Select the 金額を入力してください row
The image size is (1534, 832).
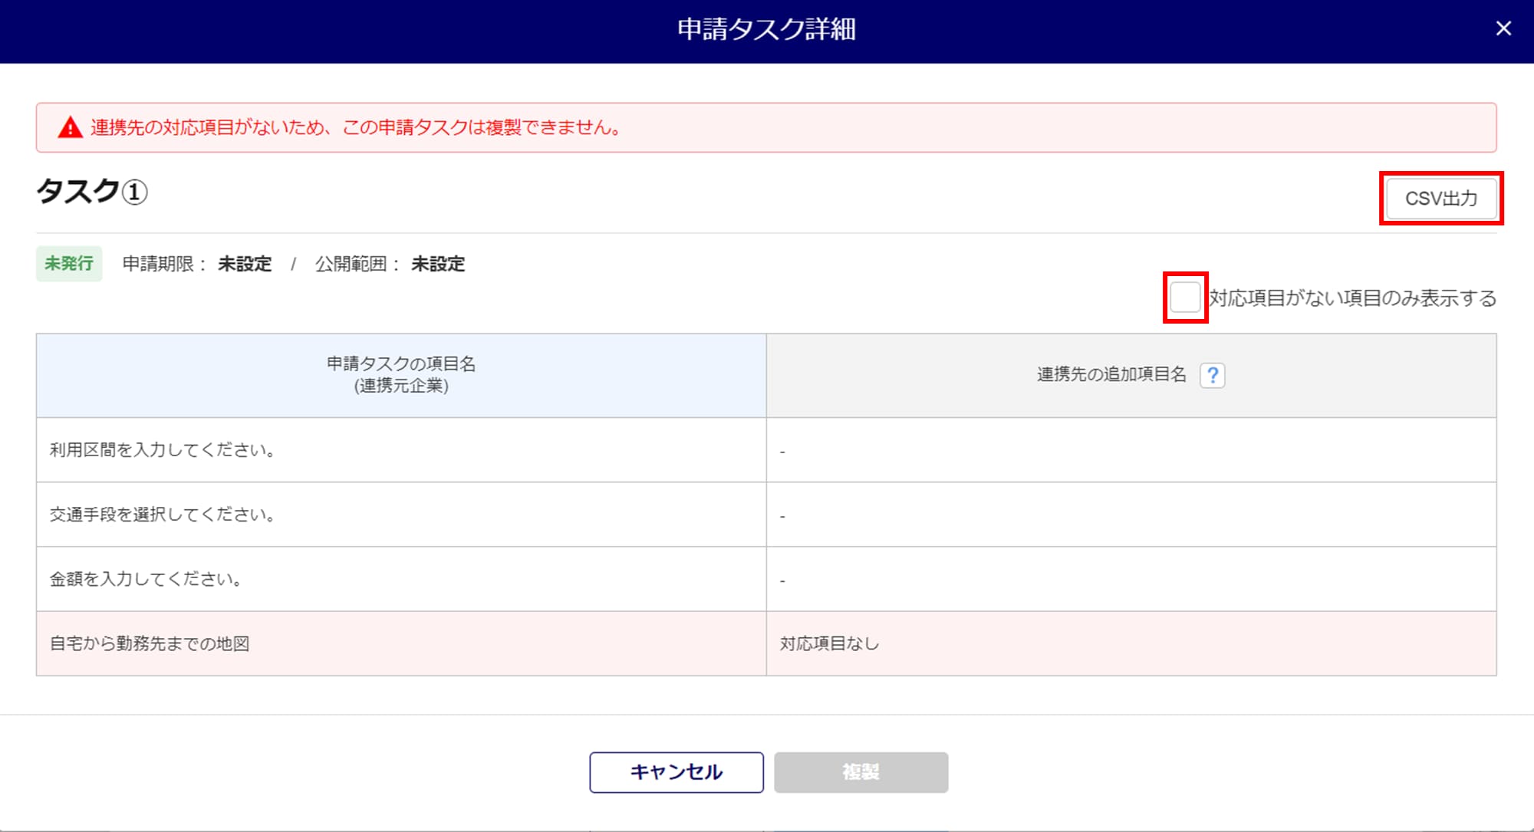click(146, 579)
